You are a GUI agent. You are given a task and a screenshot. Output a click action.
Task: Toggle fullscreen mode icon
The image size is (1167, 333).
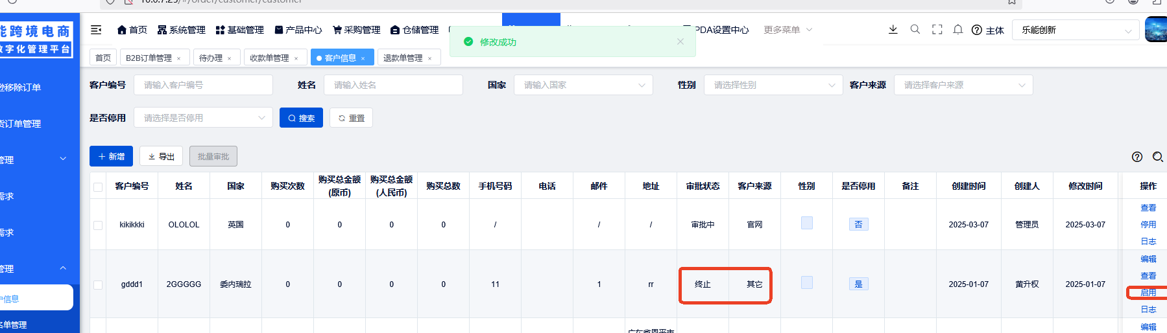tap(937, 29)
